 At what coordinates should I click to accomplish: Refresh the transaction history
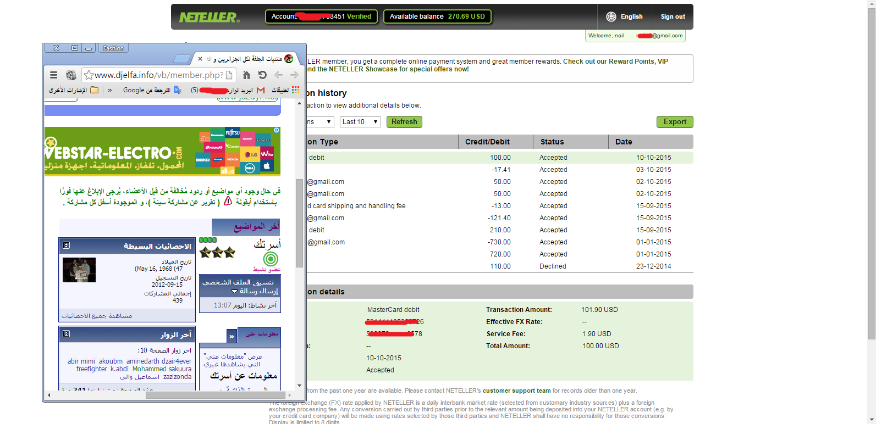(x=404, y=122)
